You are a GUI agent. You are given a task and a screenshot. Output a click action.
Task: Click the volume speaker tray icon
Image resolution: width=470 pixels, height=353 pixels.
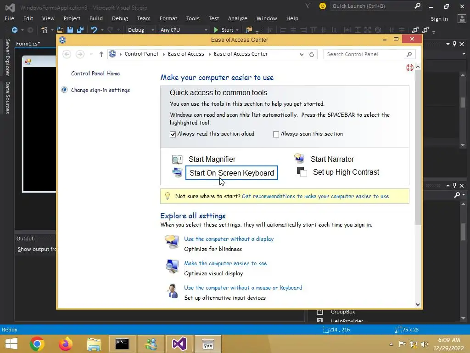pyautogui.click(x=424, y=344)
